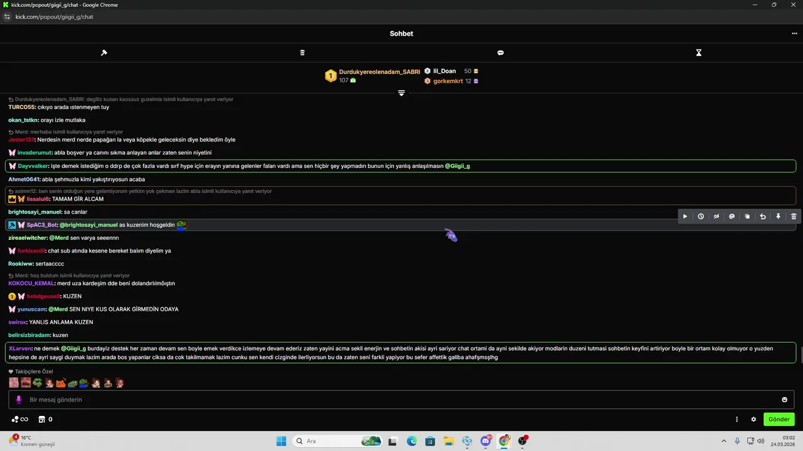Open Windows Start menu
803x451 pixels.
tap(281, 441)
